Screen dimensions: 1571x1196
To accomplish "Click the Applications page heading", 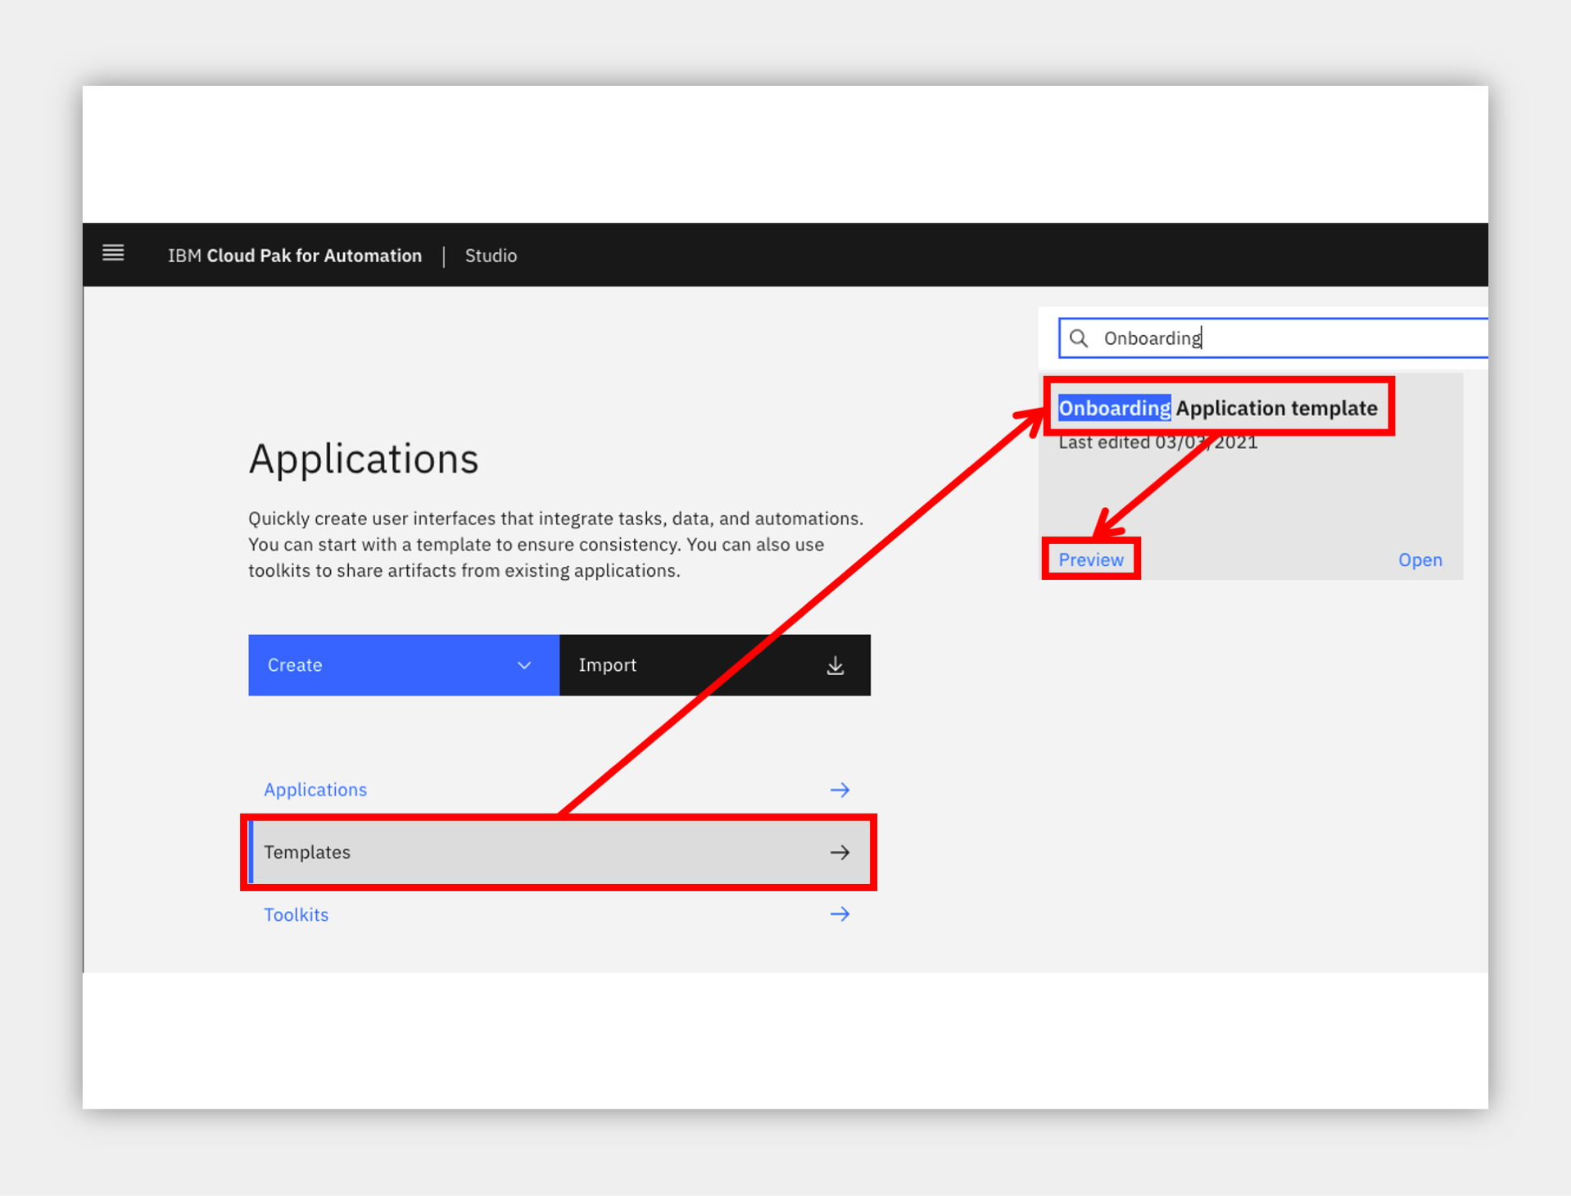I will point(364,459).
